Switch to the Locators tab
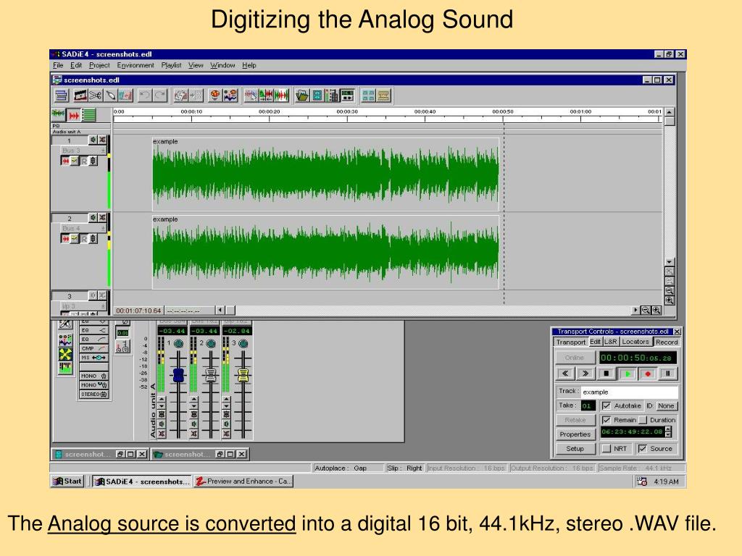This screenshot has width=742, height=556. pos(635,342)
